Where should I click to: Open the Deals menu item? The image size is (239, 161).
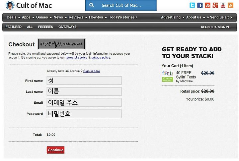click(x=11, y=17)
